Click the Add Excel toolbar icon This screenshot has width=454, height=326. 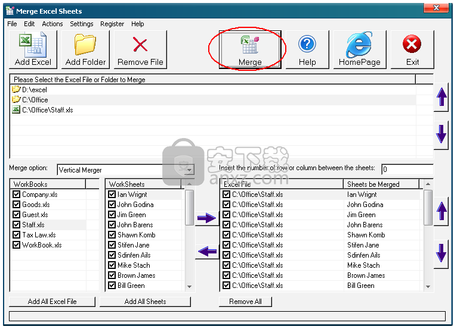click(33, 49)
